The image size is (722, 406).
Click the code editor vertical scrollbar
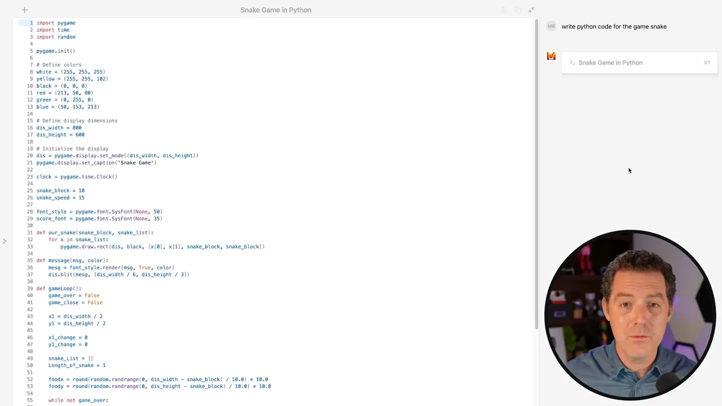point(537,174)
